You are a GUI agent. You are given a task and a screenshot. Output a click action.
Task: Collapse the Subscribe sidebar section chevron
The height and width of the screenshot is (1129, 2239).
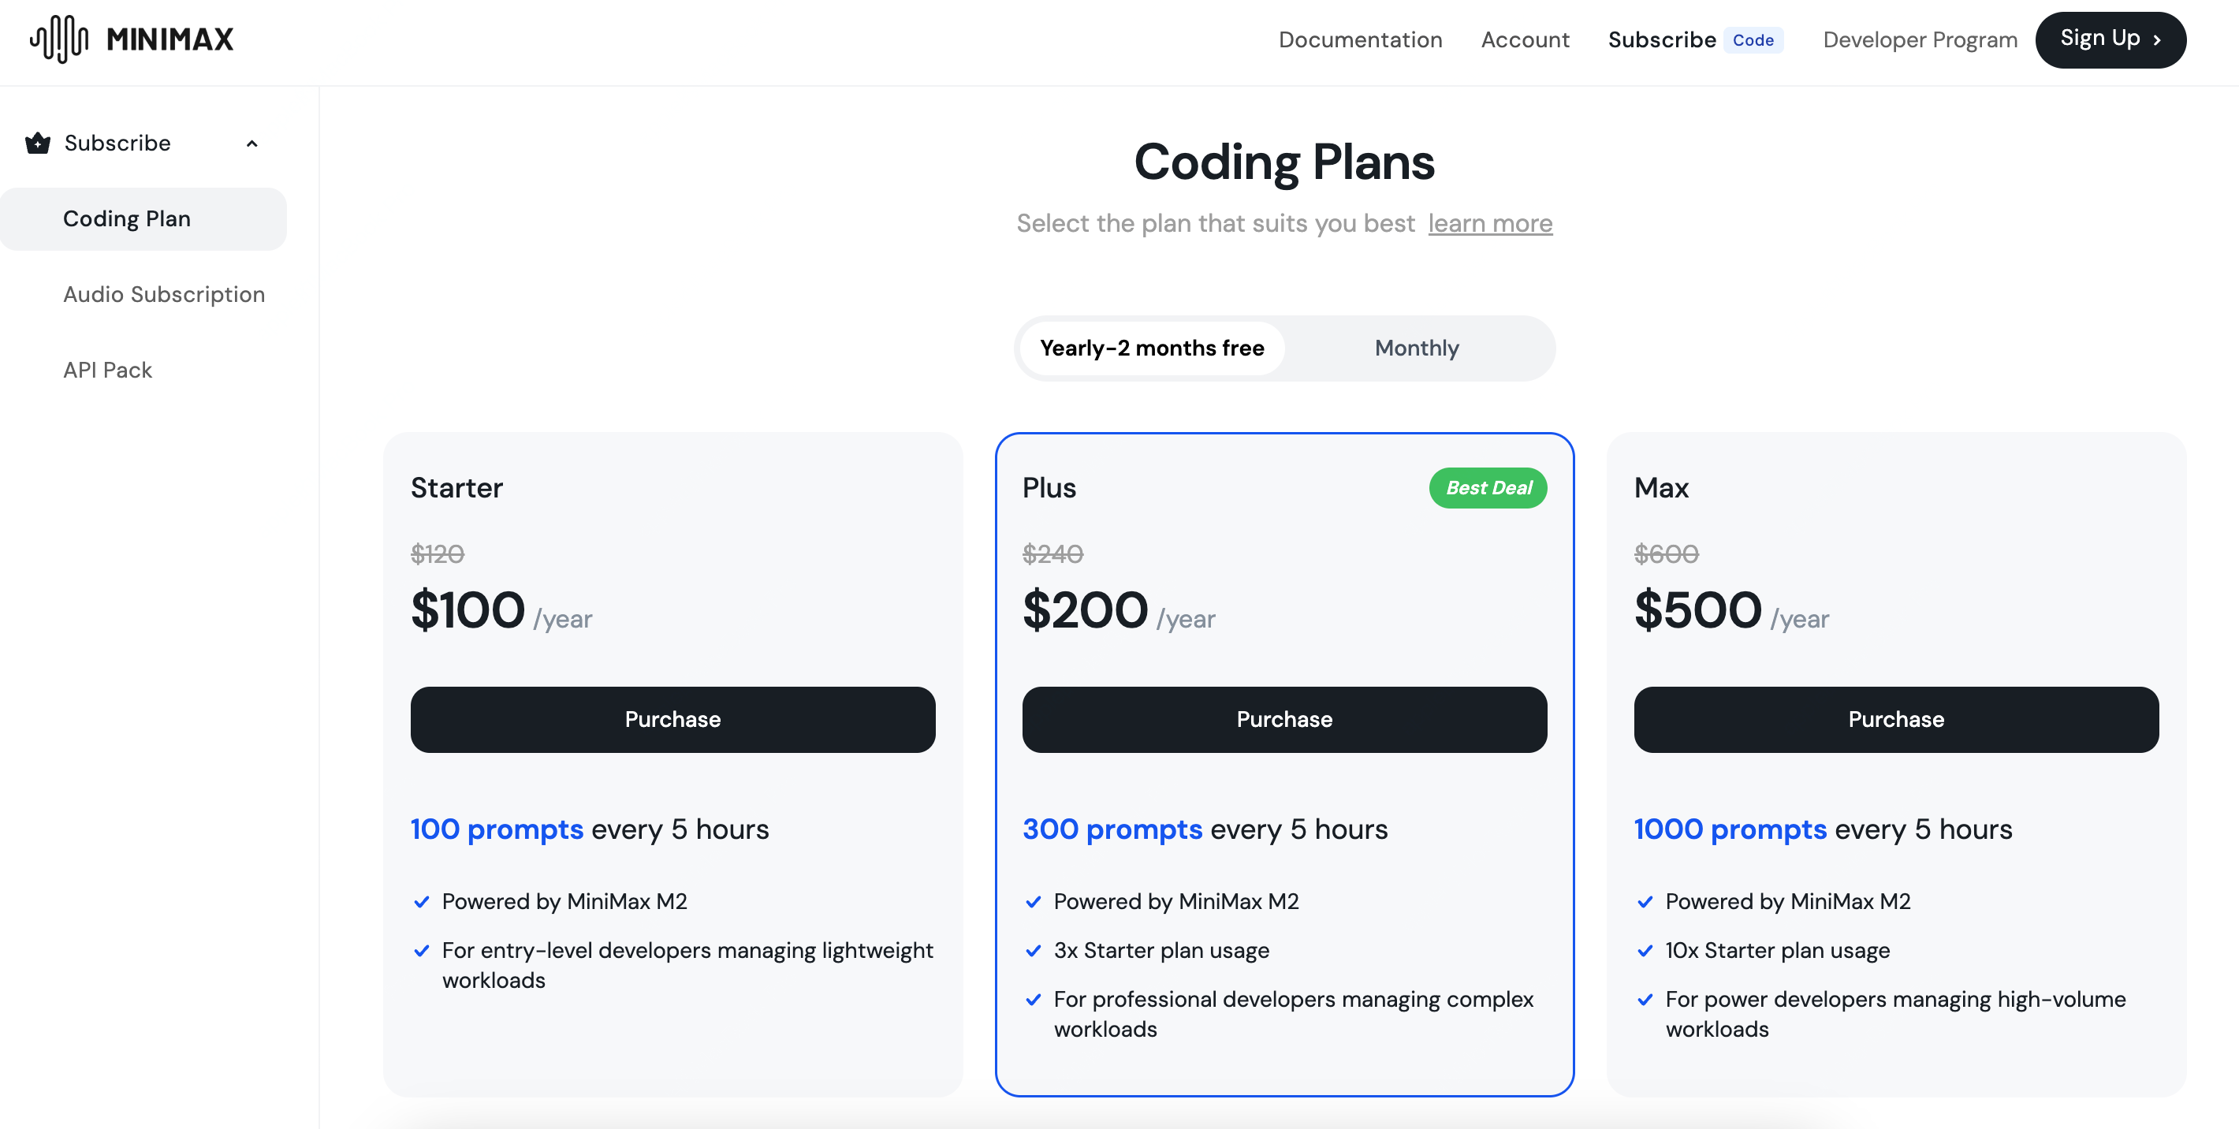click(252, 143)
